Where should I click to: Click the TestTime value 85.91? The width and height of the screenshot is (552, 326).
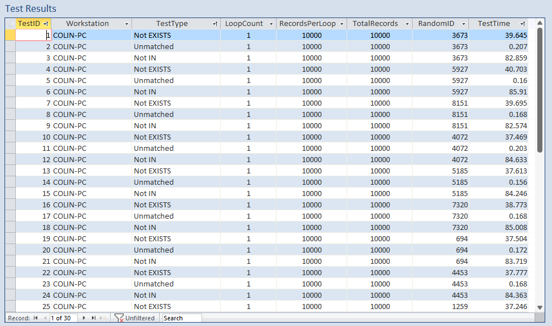pyautogui.click(x=518, y=92)
